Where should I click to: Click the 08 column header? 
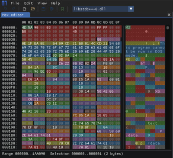tap(75, 22)
